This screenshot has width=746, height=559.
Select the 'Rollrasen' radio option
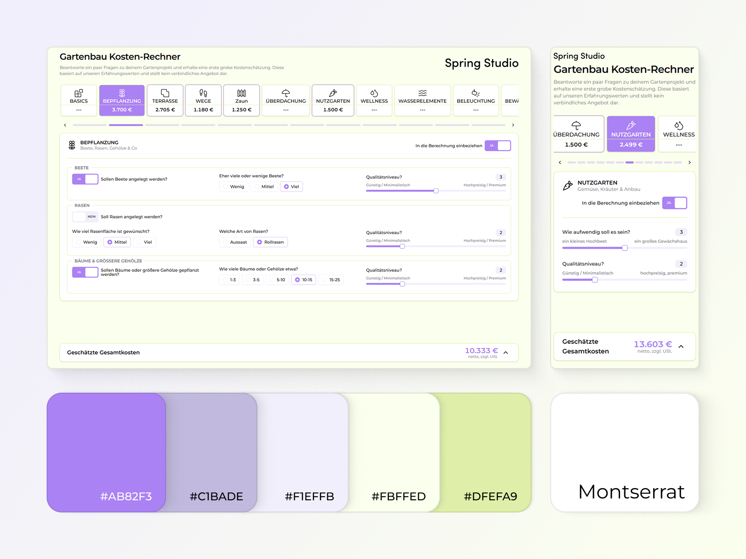[270, 242]
